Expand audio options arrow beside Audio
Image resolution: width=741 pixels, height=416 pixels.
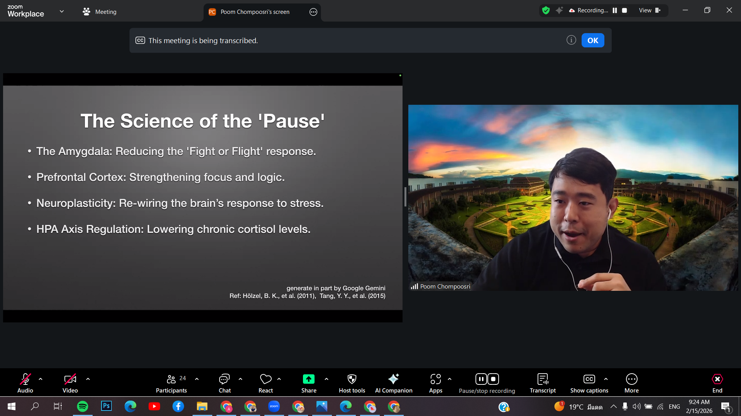pos(41,379)
